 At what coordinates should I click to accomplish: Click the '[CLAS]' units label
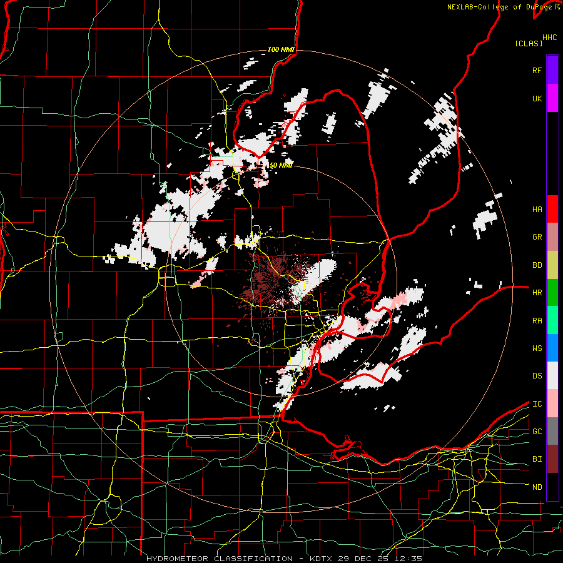(529, 43)
